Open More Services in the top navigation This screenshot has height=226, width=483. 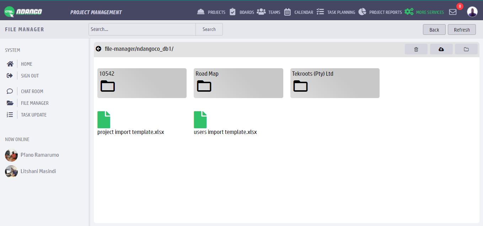(425, 12)
